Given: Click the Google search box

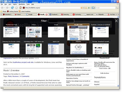Looking at the screenshot, I should point(105,8).
